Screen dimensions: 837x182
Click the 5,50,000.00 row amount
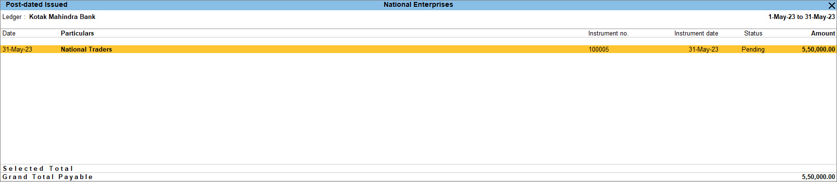click(x=819, y=49)
